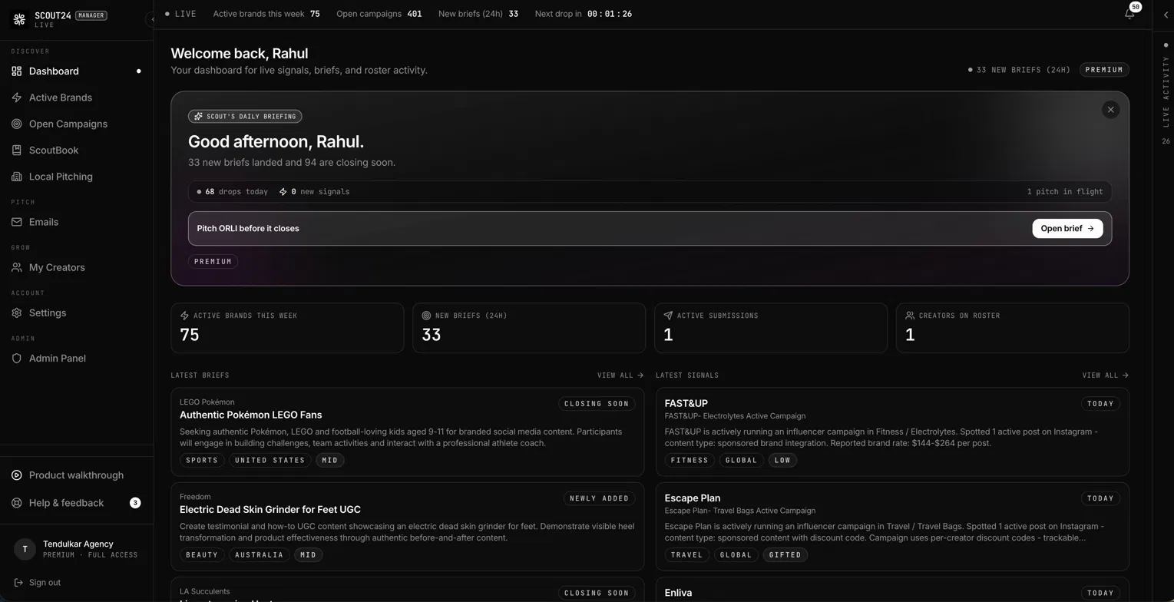Click View All for Latest Signals
The image size is (1174, 602).
coord(1106,375)
